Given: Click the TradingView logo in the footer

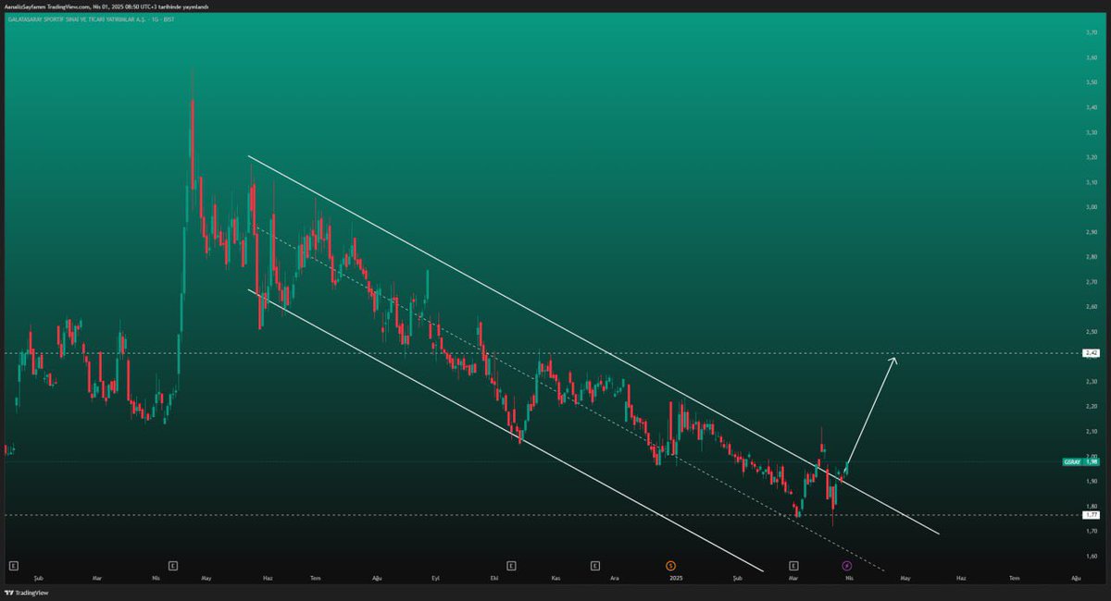Looking at the screenshot, I should 27,593.
